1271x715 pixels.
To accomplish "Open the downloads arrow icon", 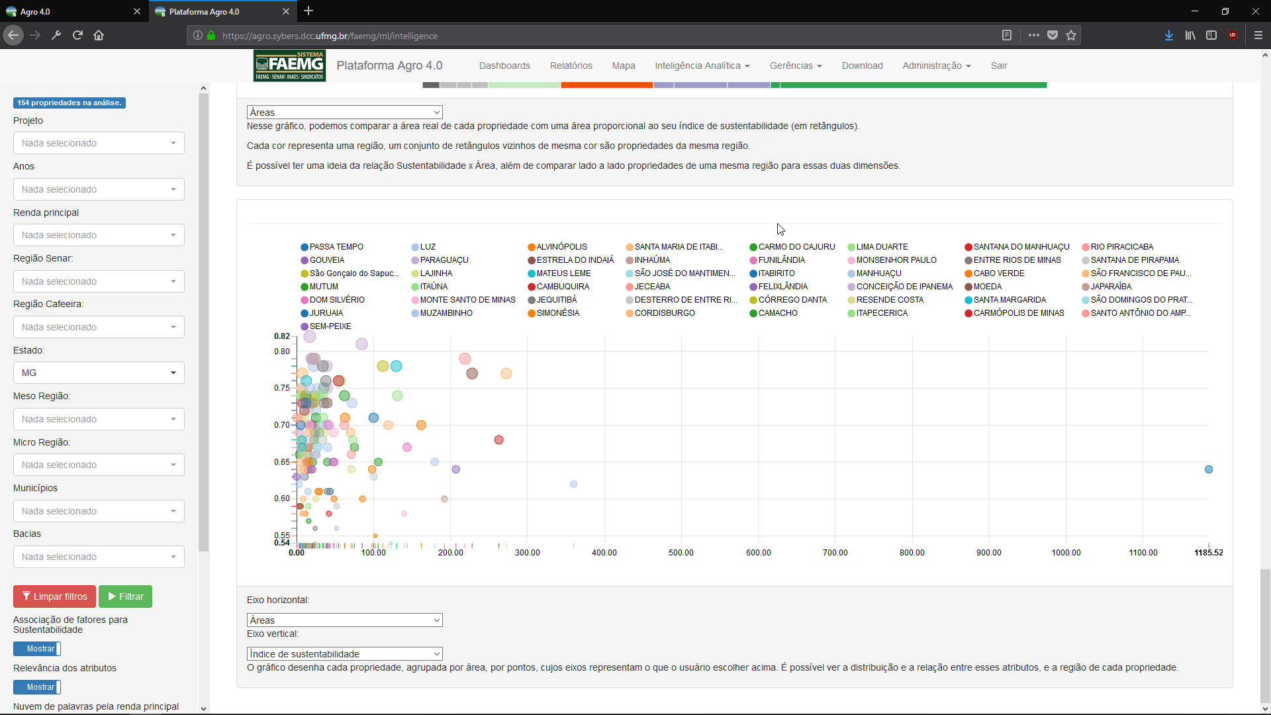I will tap(1169, 36).
